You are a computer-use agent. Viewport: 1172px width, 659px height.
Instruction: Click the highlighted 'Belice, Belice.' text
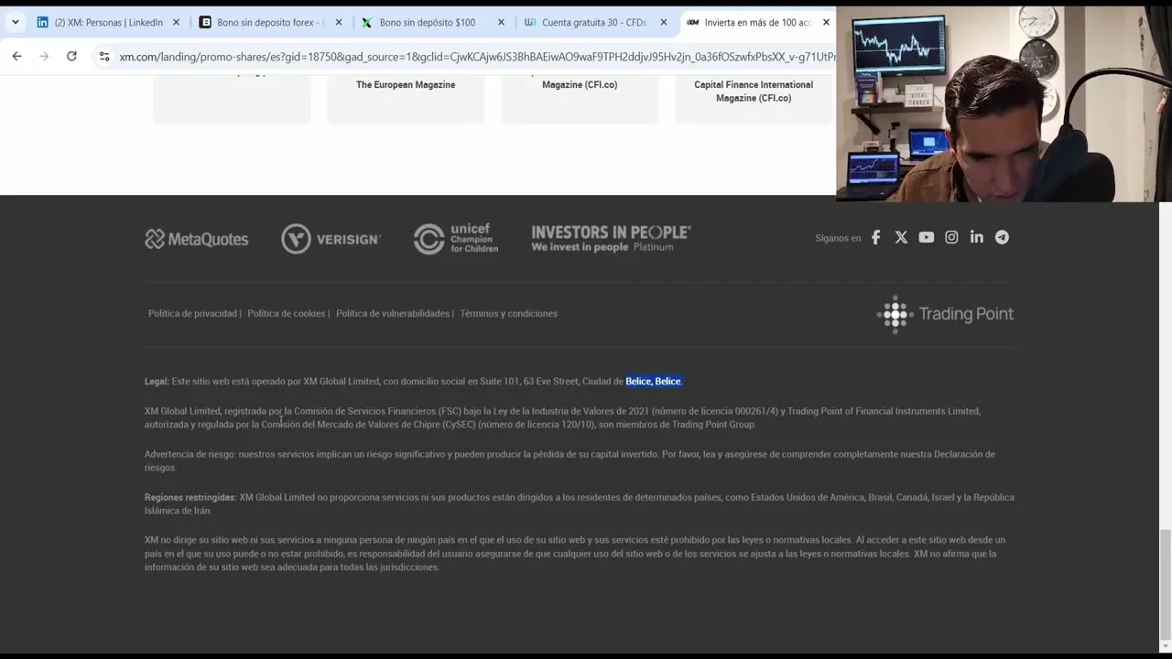click(654, 381)
